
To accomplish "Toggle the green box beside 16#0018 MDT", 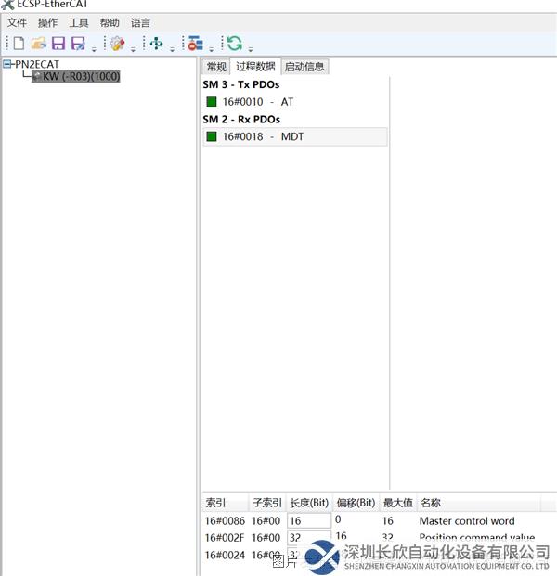I will (x=212, y=137).
